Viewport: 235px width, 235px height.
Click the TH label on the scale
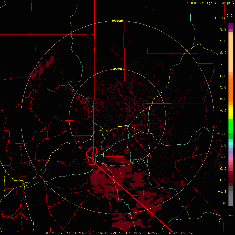224,203
